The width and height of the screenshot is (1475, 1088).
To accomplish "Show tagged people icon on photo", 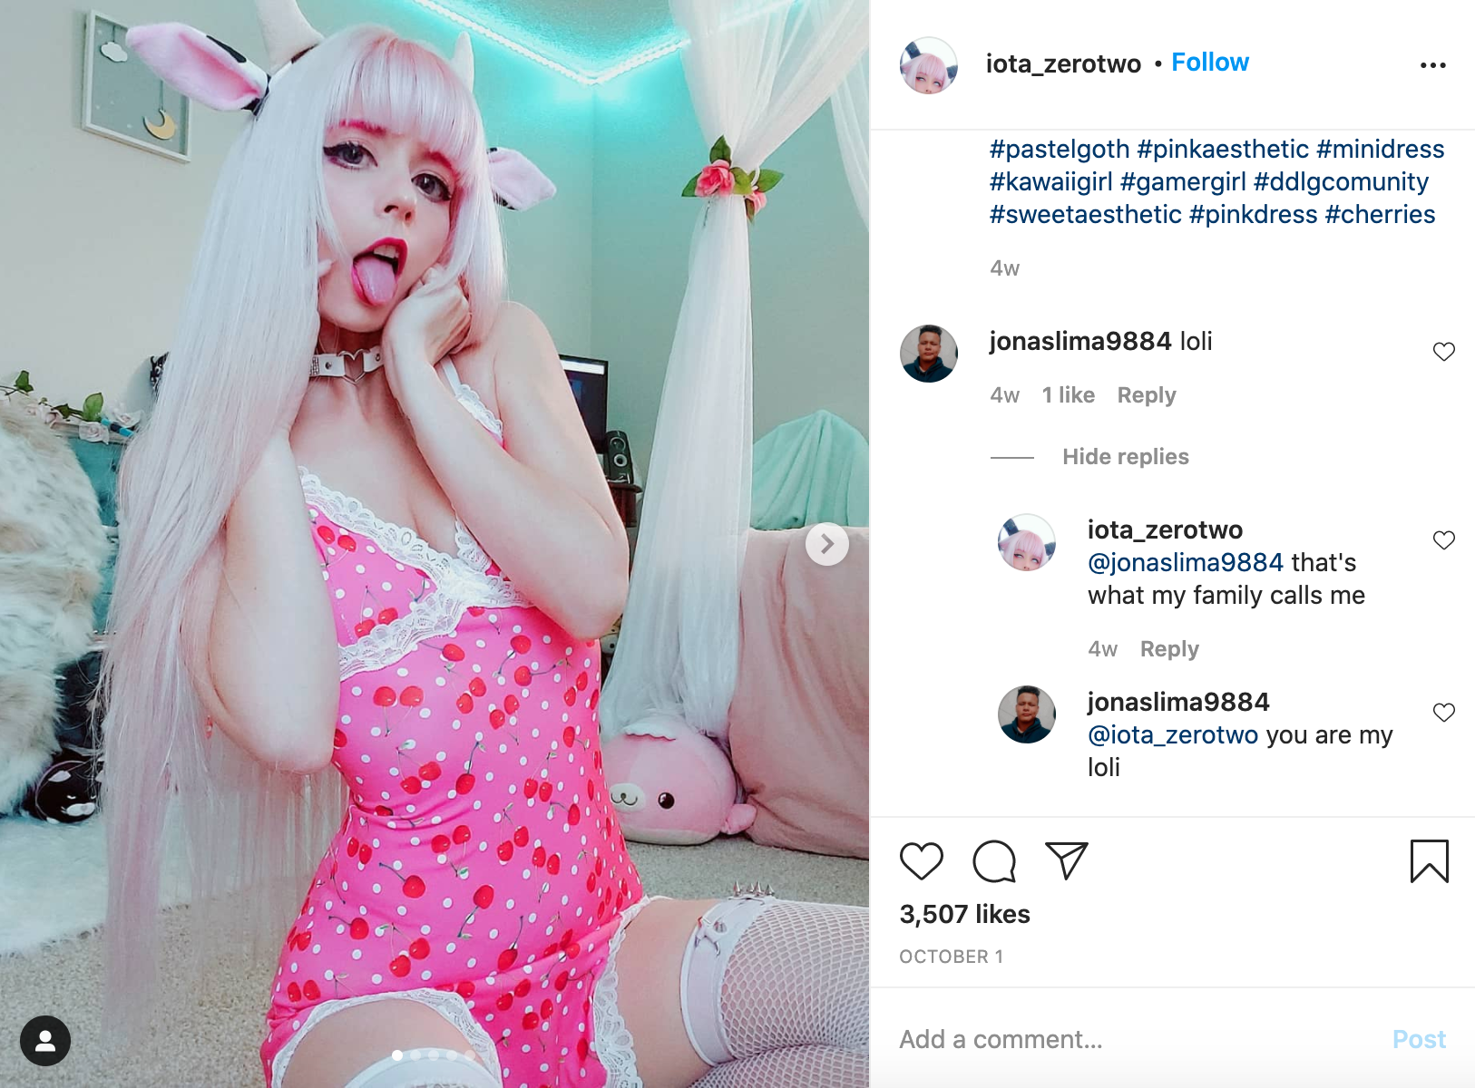I will pos(45,1041).
